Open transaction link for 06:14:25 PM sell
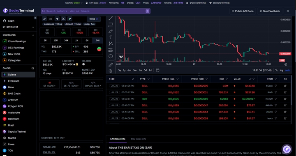This screenshot has height=156, width=296. pos(285,86)
